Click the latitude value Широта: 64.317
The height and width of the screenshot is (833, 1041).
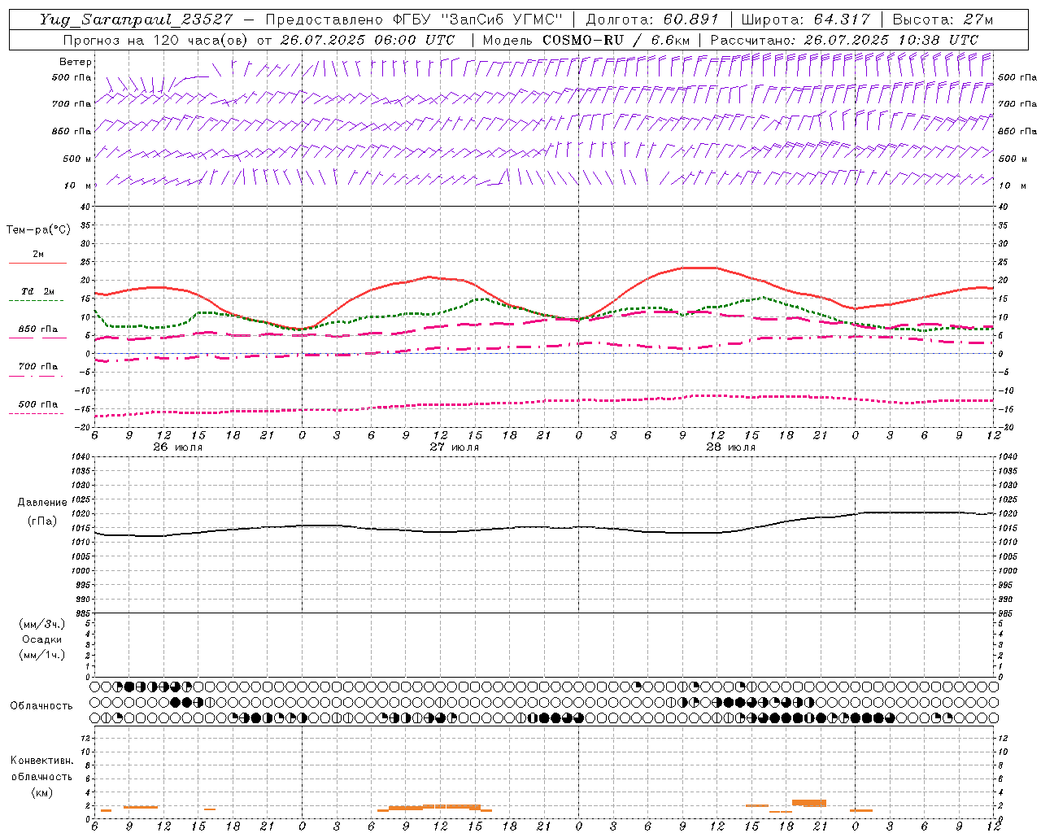[805, 20]
